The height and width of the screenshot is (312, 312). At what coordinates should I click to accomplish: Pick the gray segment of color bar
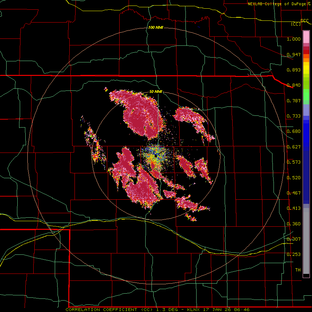[306, 241]
